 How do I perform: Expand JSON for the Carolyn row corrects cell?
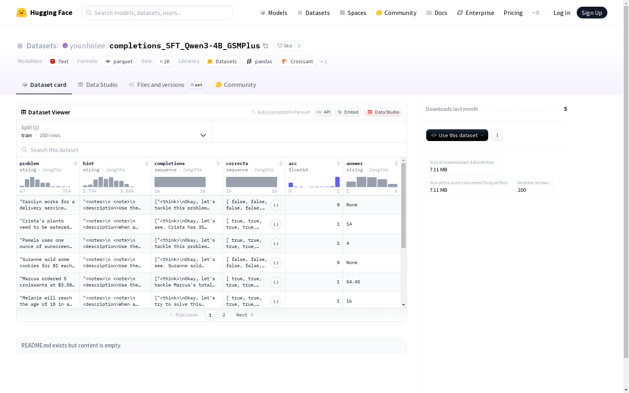click(x=276, y=205)
